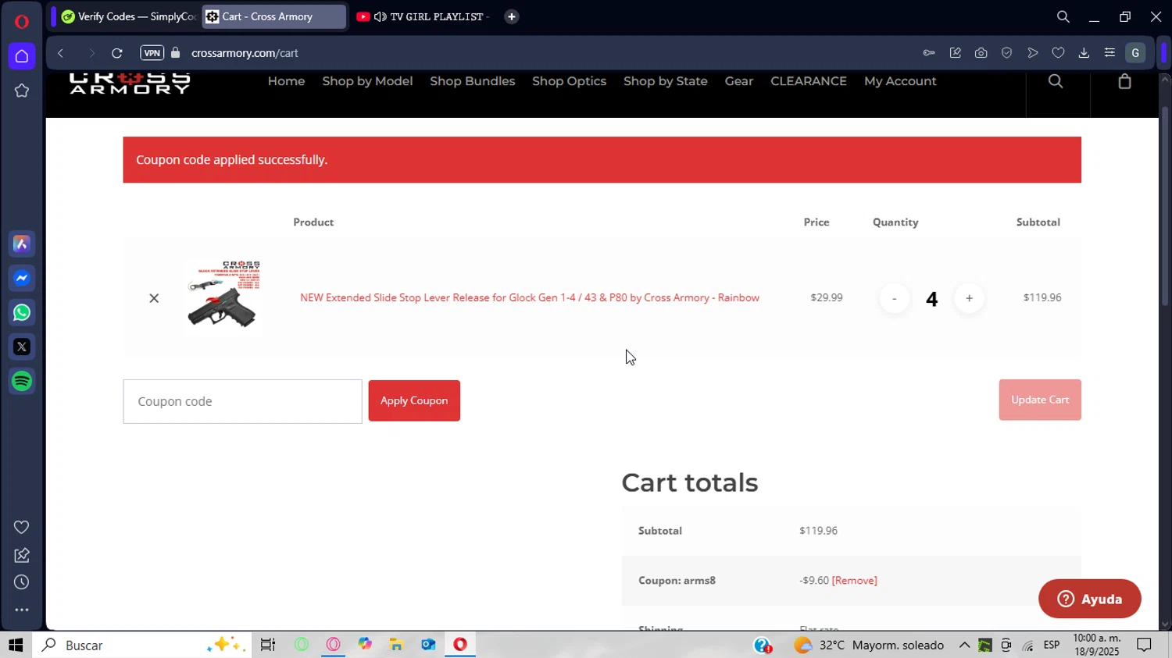
Task: Decrease quantity with minus button
Action: pyautogui.click(x=895, y=298)
